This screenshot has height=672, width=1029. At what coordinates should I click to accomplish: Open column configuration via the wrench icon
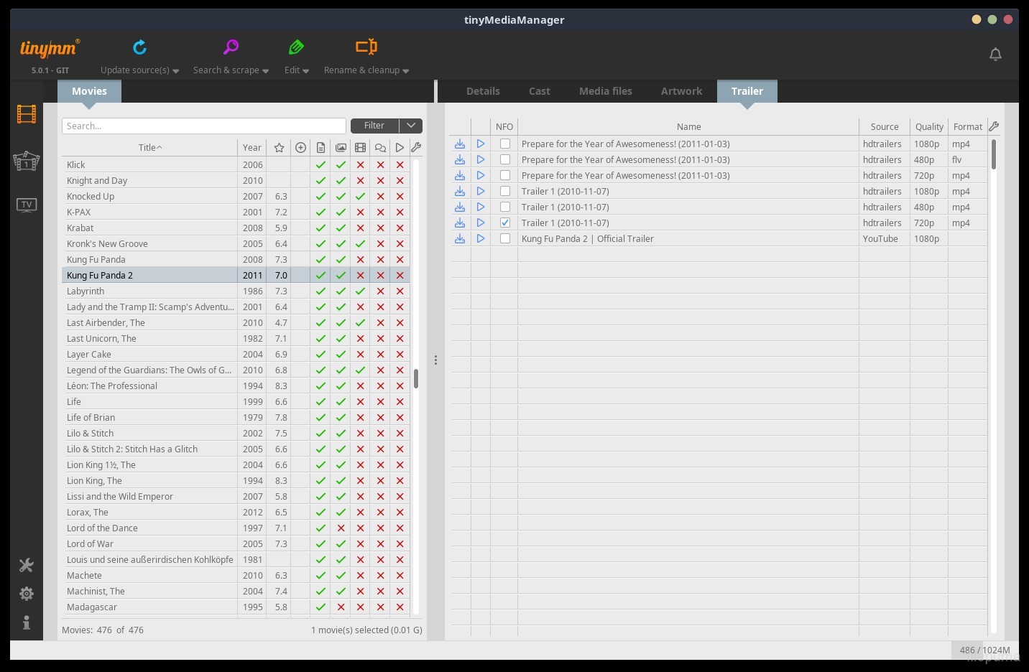994,126
